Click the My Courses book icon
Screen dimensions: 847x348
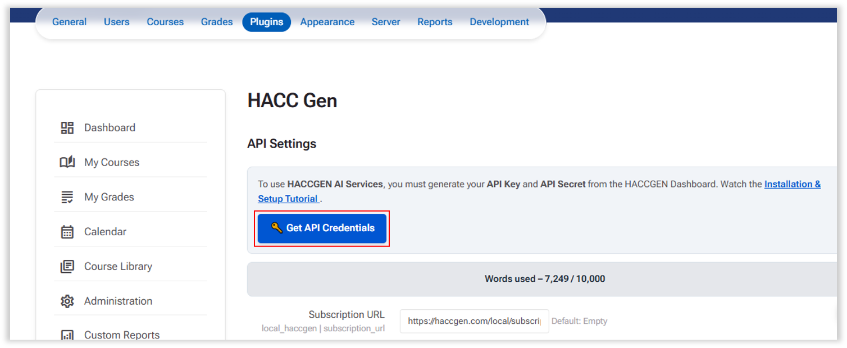67,162
